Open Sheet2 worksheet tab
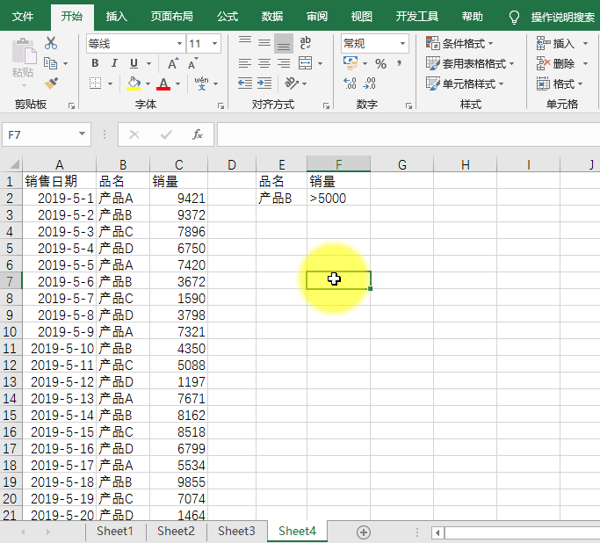The height and width of the screenshot is (543, 600). coord(176,531)
